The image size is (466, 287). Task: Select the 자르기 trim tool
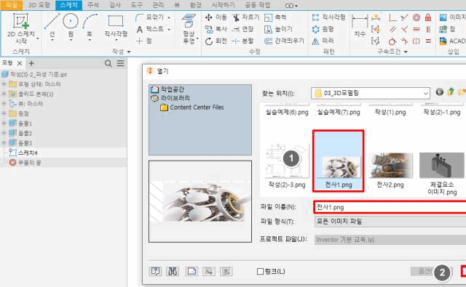[246, 17]
